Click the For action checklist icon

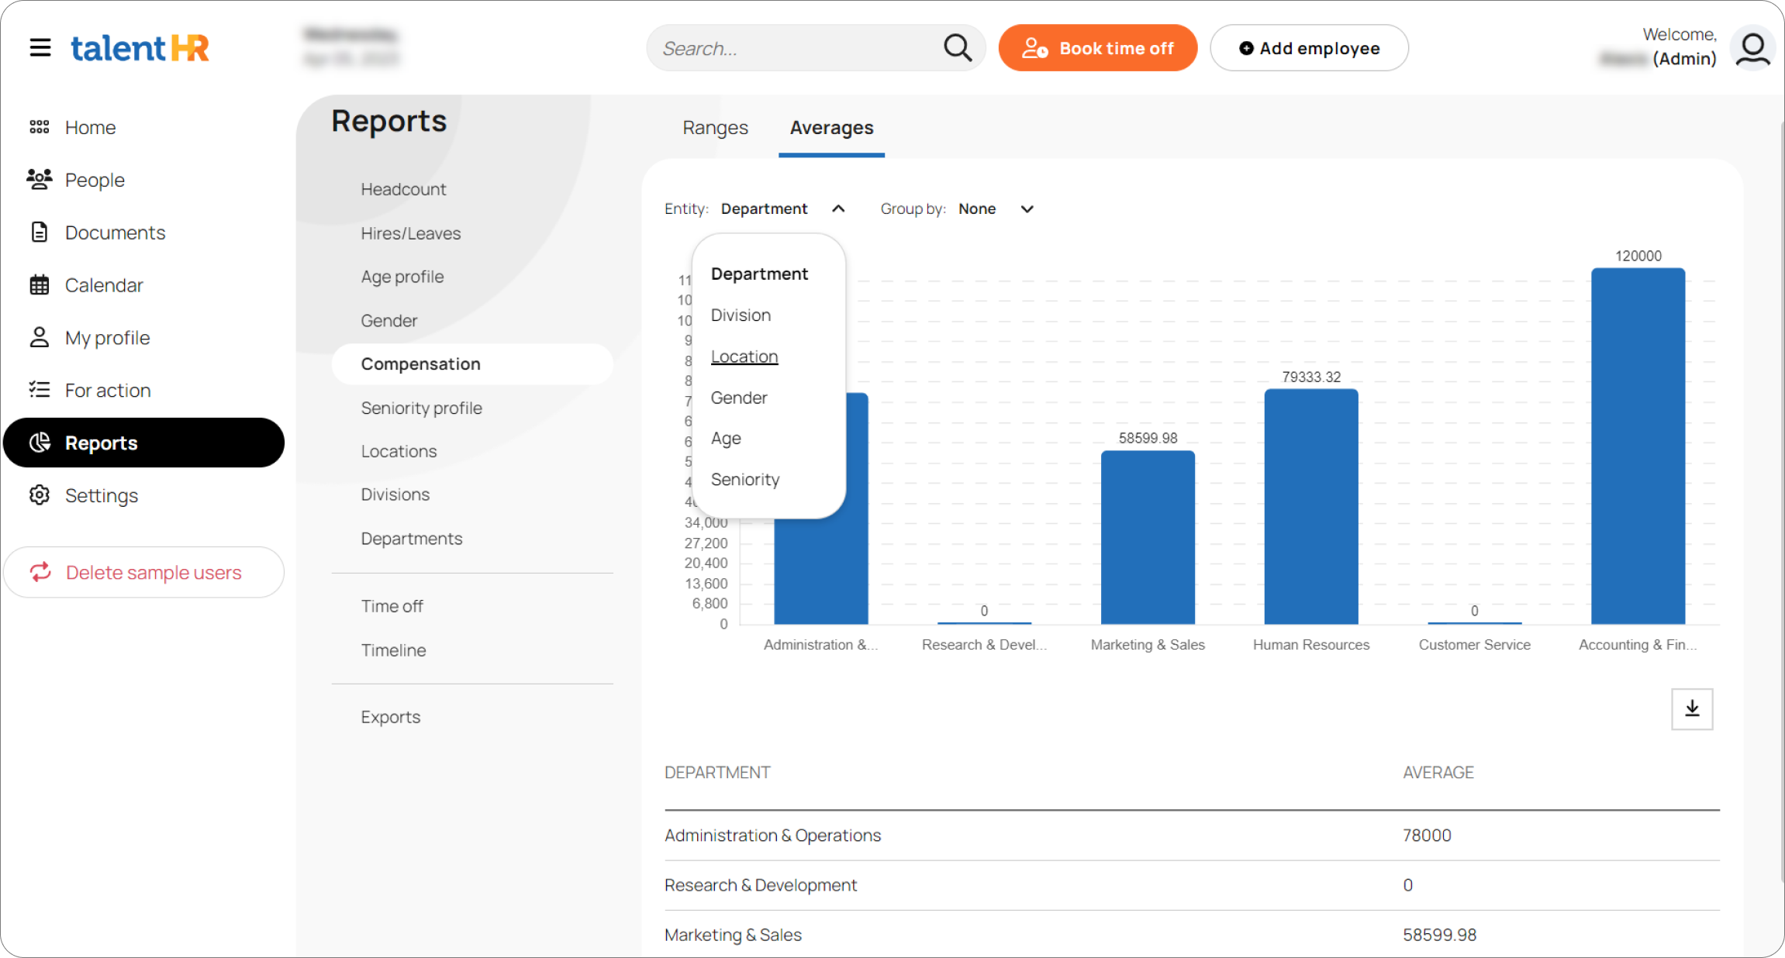click(x=40, y=390)
